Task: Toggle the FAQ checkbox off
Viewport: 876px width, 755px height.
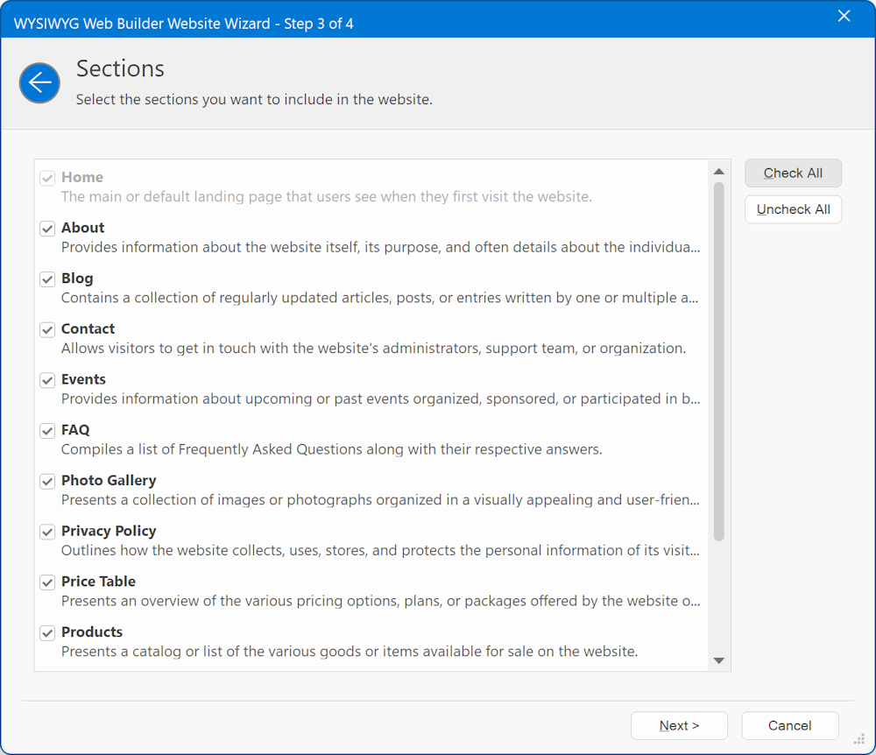Action: click(x=47, y=431)
